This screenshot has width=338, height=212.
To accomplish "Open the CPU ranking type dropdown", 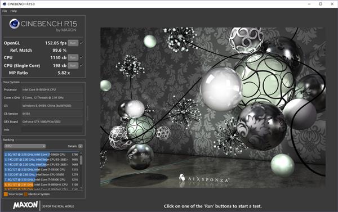I will (x=25, y=146).
